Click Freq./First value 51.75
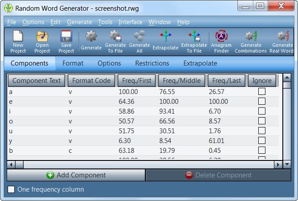298x201 pixels. tap(126, 131)
